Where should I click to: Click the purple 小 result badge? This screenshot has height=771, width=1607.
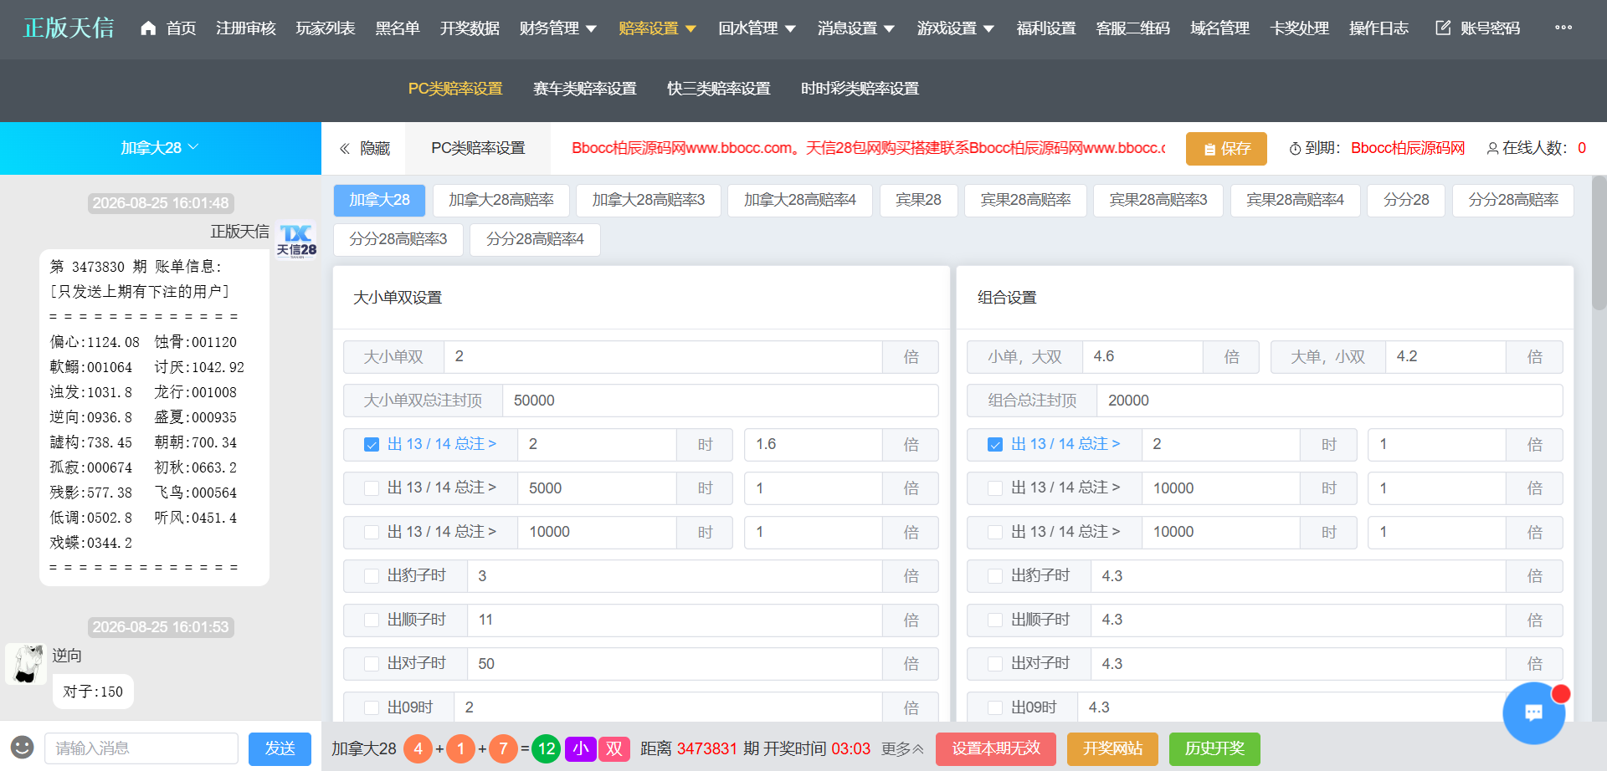580,748
